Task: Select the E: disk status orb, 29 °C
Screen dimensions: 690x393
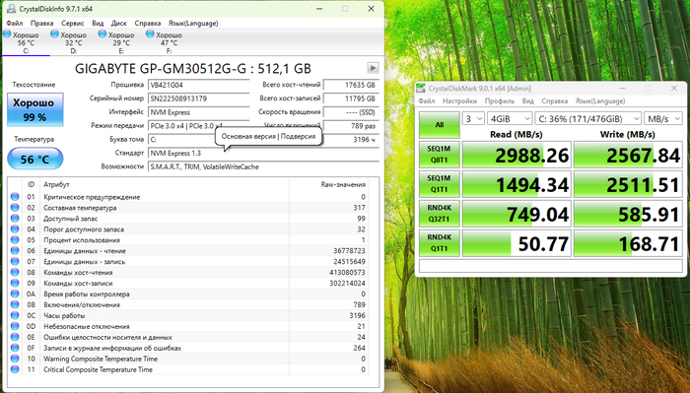Action: pos(103,33)
